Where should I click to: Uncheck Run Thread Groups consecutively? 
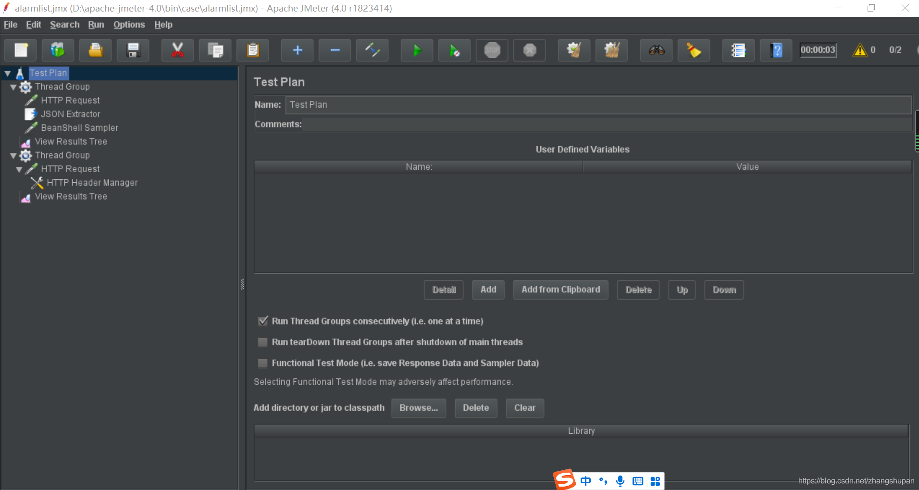pos(262,321)
